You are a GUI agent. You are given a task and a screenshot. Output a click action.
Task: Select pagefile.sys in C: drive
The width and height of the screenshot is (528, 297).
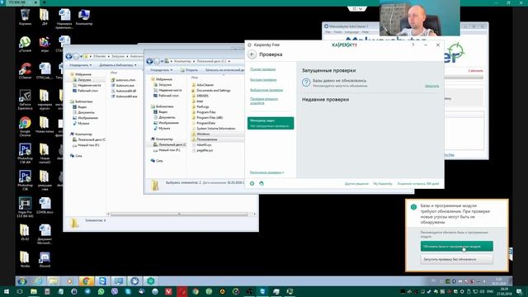coord(205,150)
